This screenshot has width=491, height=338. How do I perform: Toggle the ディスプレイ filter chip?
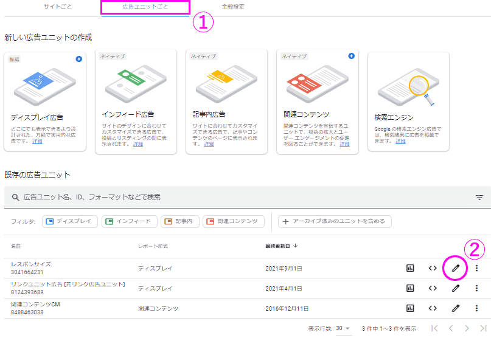70,221
